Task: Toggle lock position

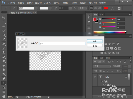Action: tap(108, 71)
